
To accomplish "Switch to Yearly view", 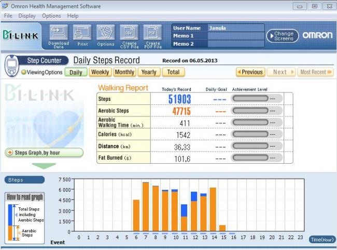I will (x=149, y=72).
